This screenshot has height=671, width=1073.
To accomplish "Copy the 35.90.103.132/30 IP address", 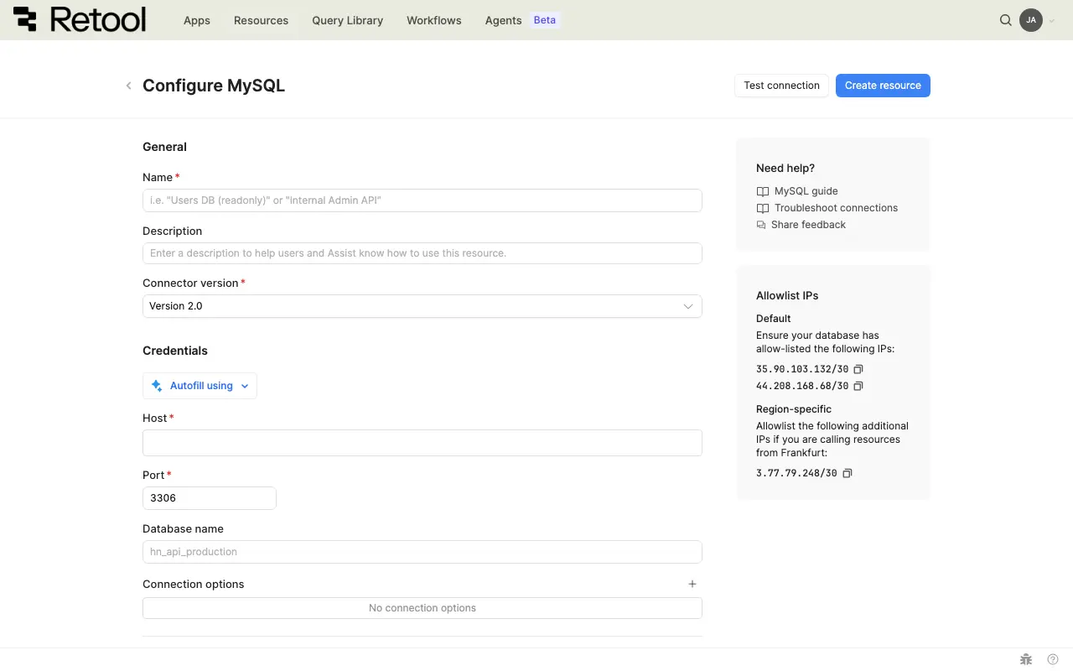I will [858, 369].
